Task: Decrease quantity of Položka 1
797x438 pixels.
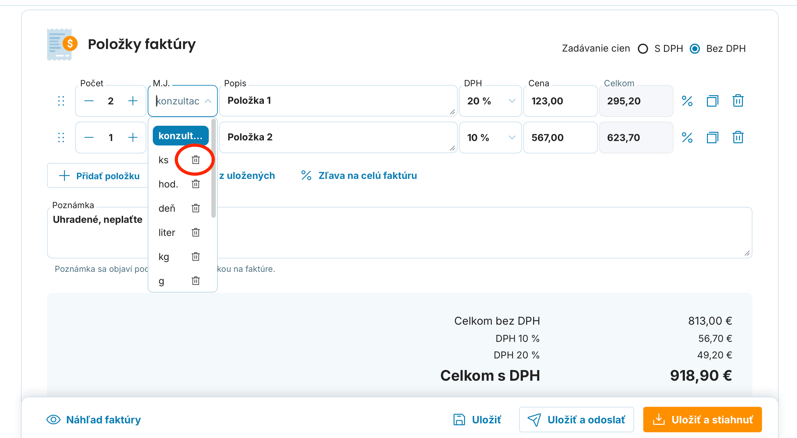Action: pos(89,101)
